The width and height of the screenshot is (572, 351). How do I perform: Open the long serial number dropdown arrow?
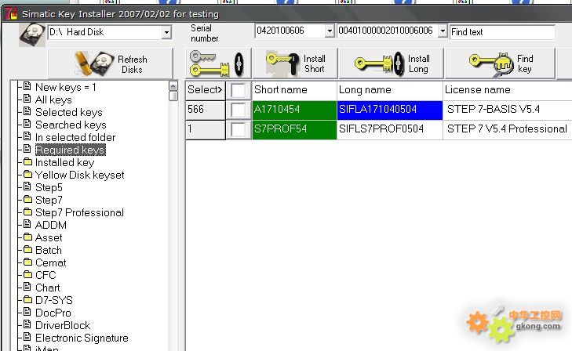(x=443, y=31)
